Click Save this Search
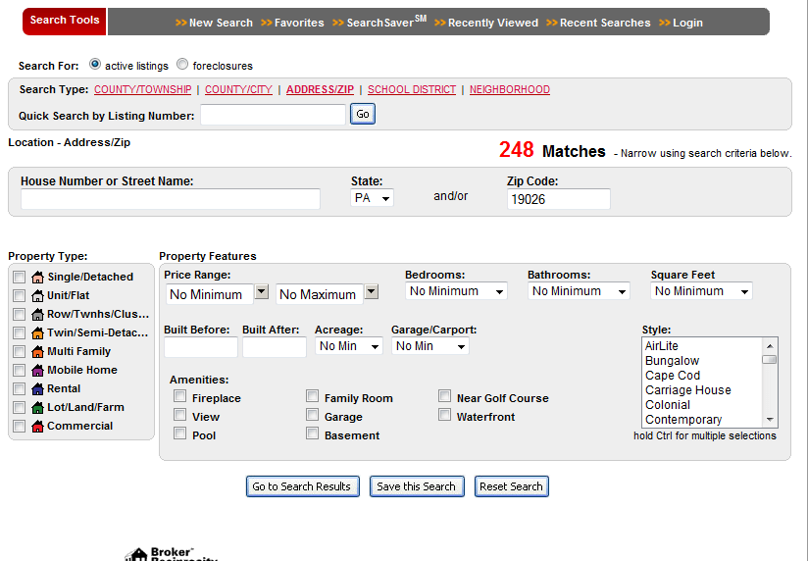 [417, 486]
